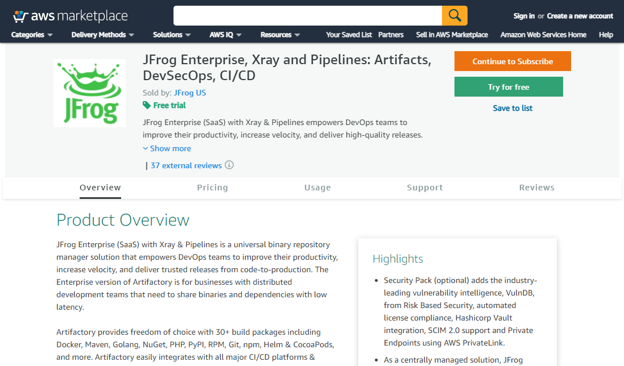Open the Categories dropdown menu
The width and height of the screenshot is (624, 366).
(x=32, y=35)
